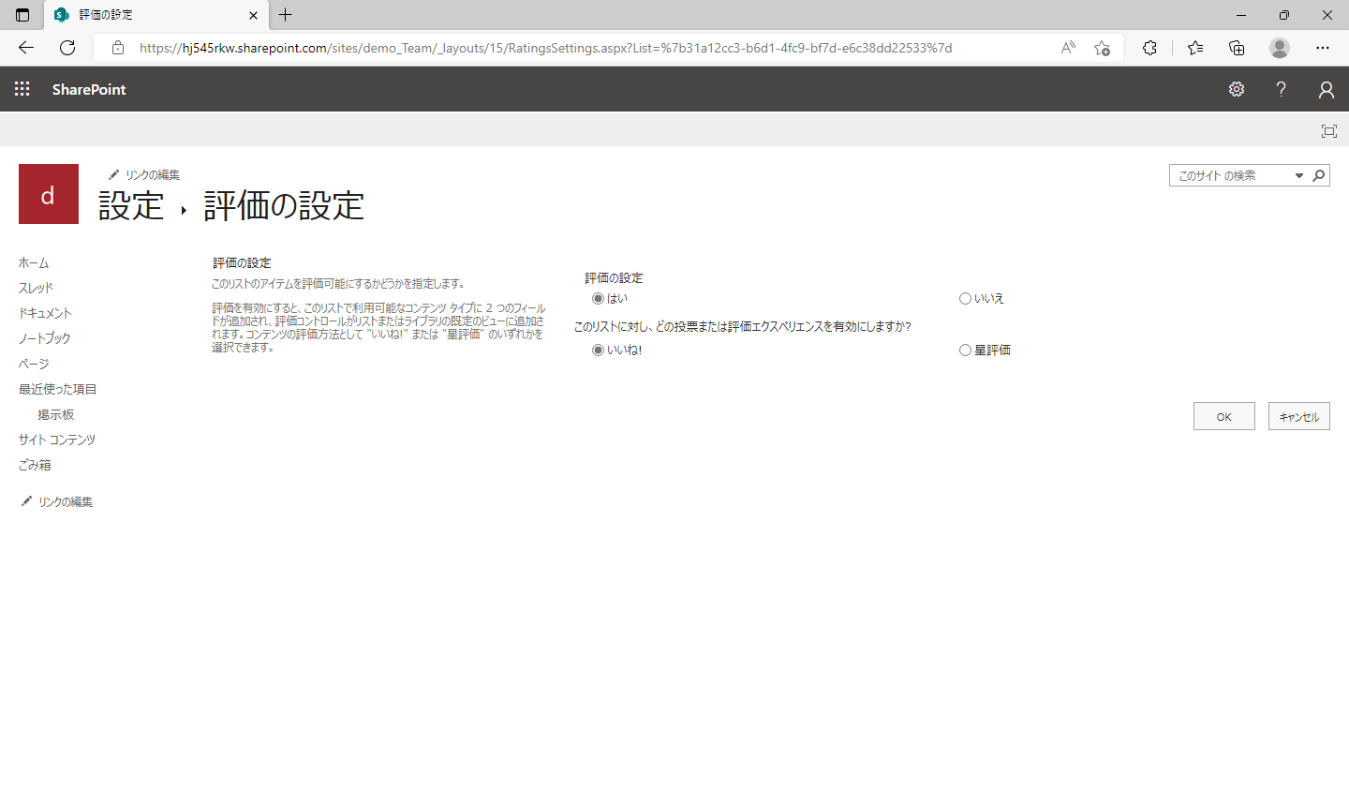1349x806 pixels.
Task: Click the 設定 breadcrumb title link
Action: tap(131, 206)
